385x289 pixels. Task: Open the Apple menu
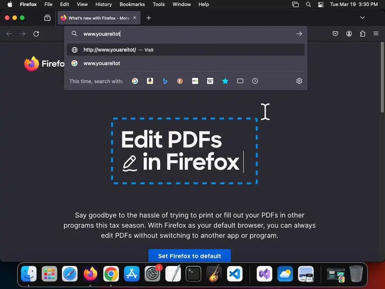pos(10,4)
